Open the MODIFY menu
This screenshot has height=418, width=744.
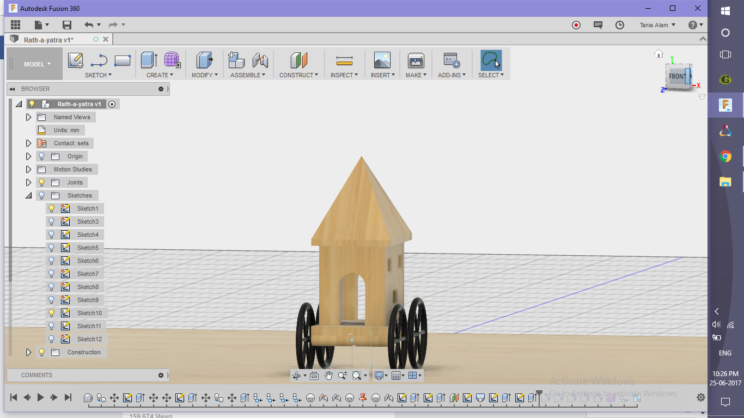pos(205,75)
